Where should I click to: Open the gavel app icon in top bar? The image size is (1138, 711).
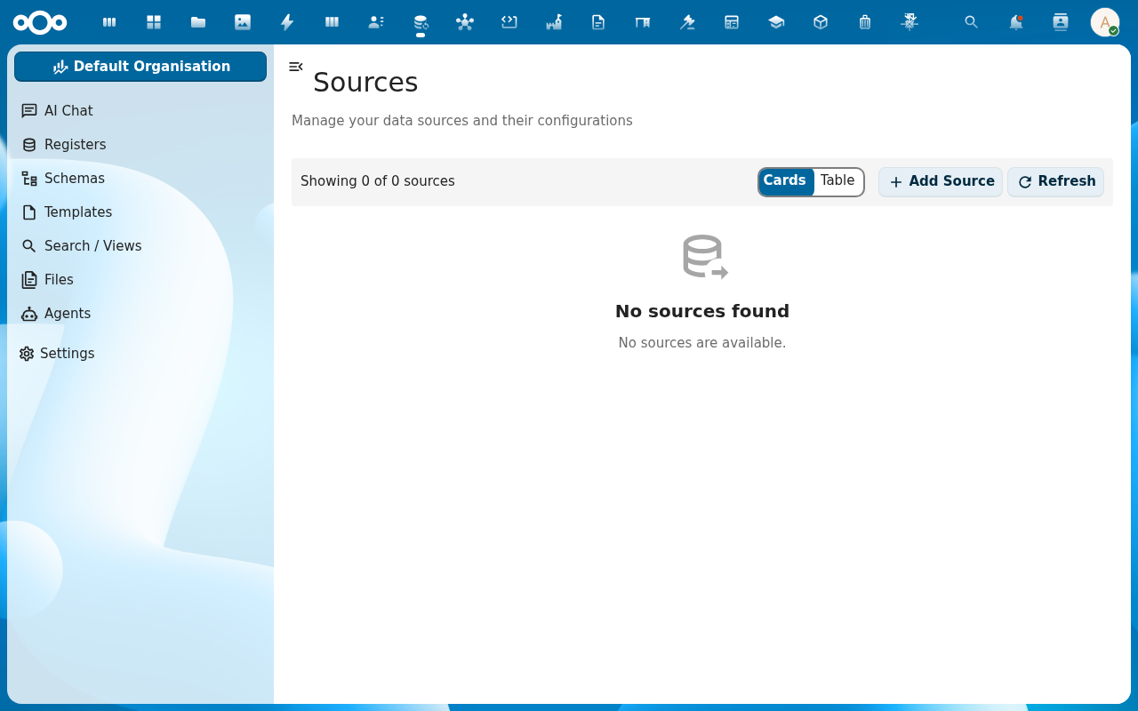pos(687,22)
